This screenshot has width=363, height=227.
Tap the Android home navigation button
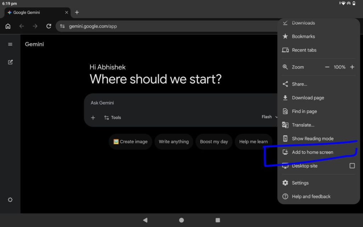click(181, 220)
